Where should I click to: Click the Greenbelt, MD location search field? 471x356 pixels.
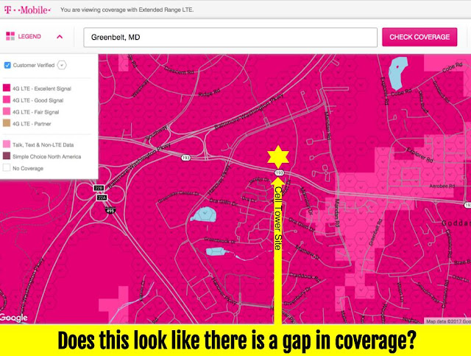[230, 38]
